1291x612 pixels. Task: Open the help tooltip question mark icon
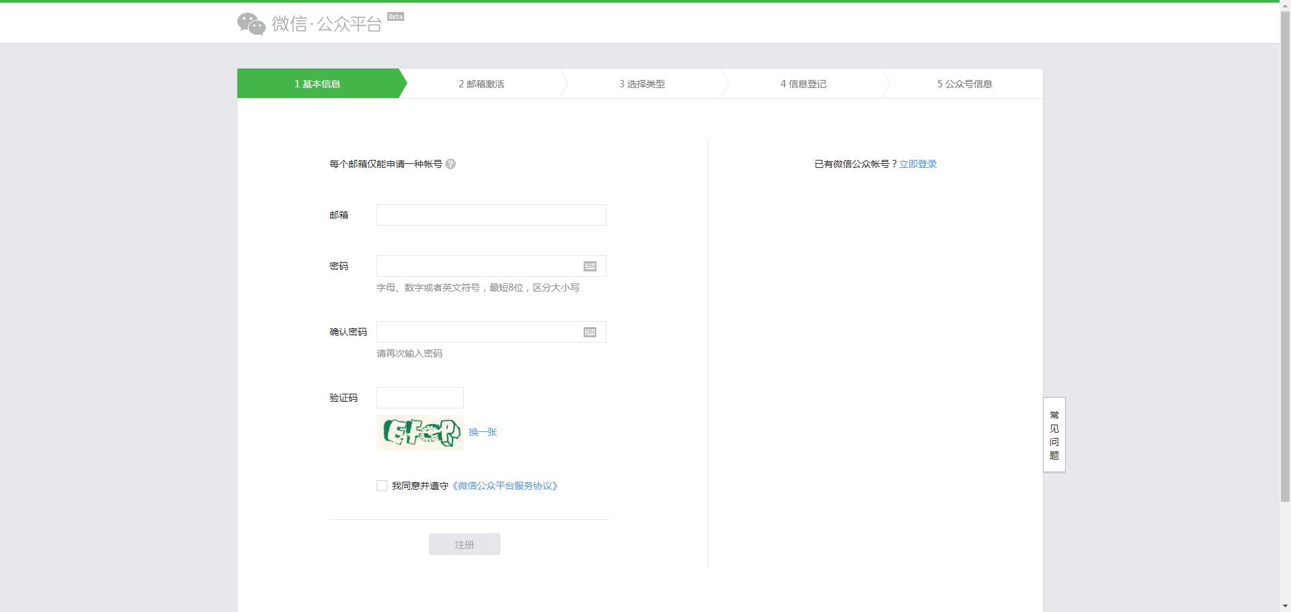tap(451, 163)
